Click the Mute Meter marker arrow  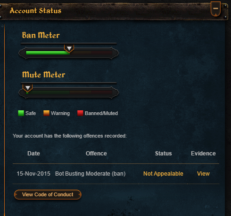28,88
